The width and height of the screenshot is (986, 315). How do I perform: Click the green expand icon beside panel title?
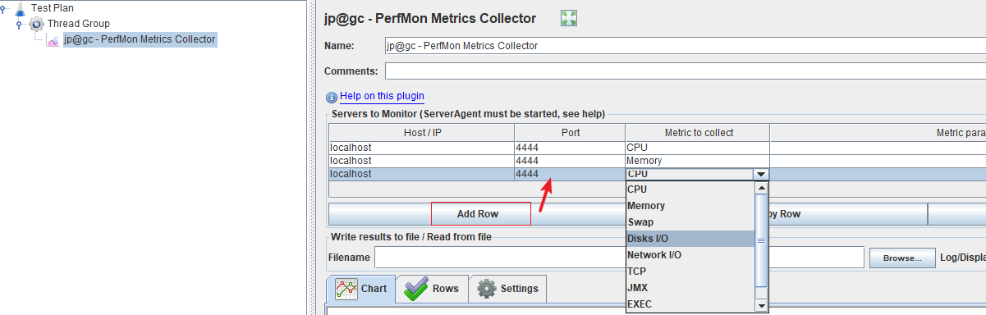(x=569, y=18)
